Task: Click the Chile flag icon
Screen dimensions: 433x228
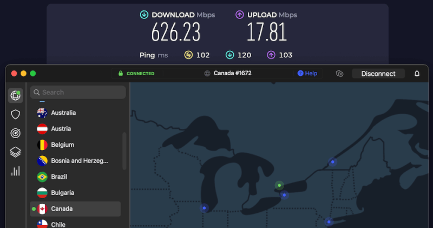Action: coord(42,224)
